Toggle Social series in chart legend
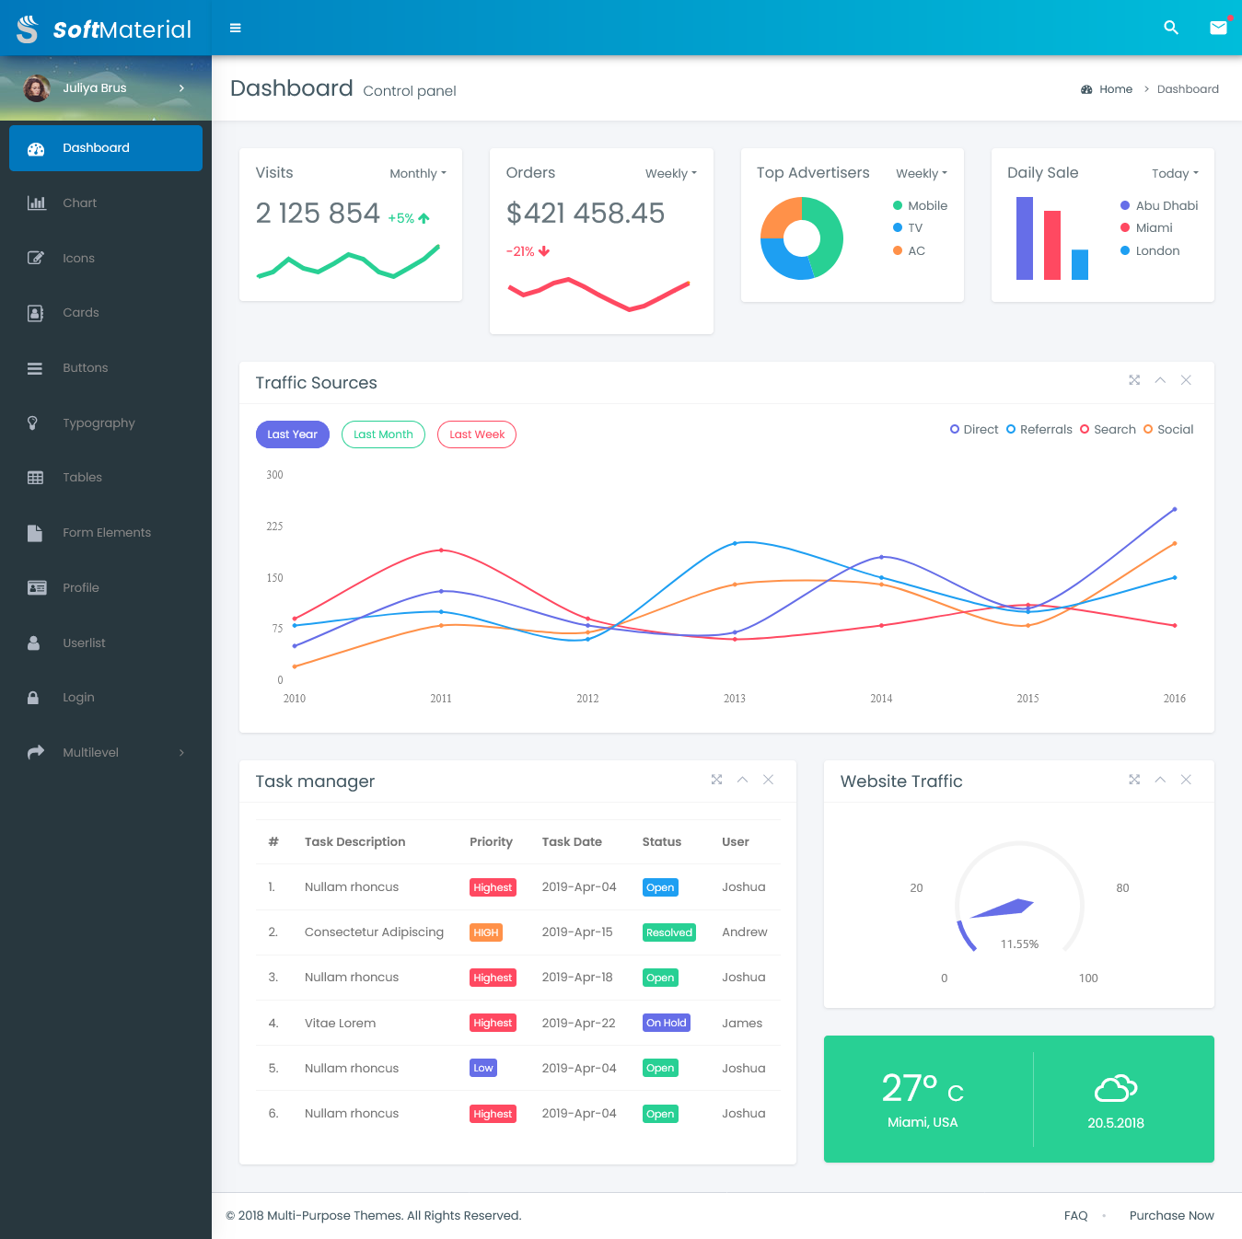The image size is (1242, 1239). tap(1168, 429)
